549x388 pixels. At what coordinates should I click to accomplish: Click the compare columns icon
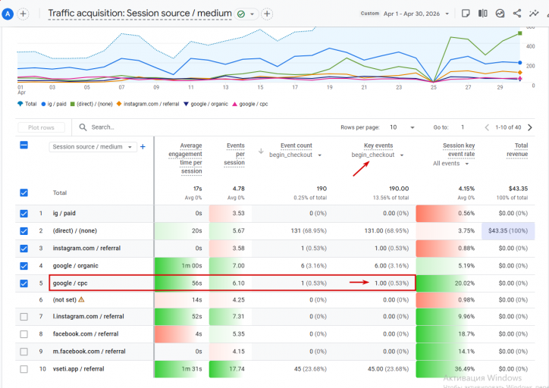tap(482, 14)
